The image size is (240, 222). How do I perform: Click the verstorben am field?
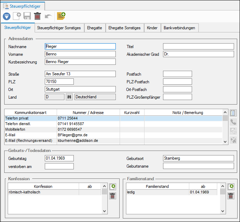59,166
